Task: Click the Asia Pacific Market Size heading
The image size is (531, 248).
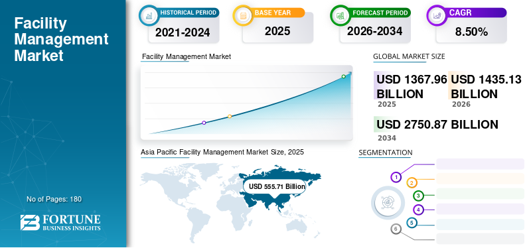Action: click(x=222, y=152)
